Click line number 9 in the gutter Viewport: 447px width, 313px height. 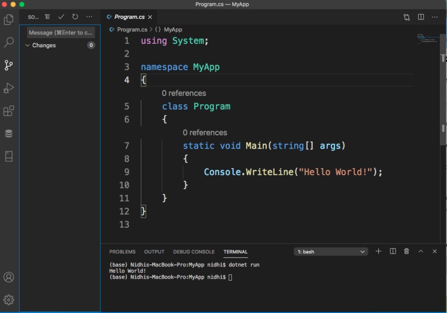tap(127, 172)
